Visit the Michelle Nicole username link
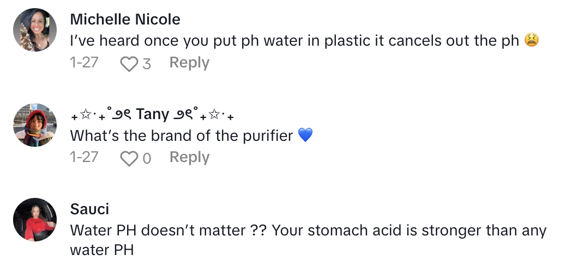 point(125,20)
